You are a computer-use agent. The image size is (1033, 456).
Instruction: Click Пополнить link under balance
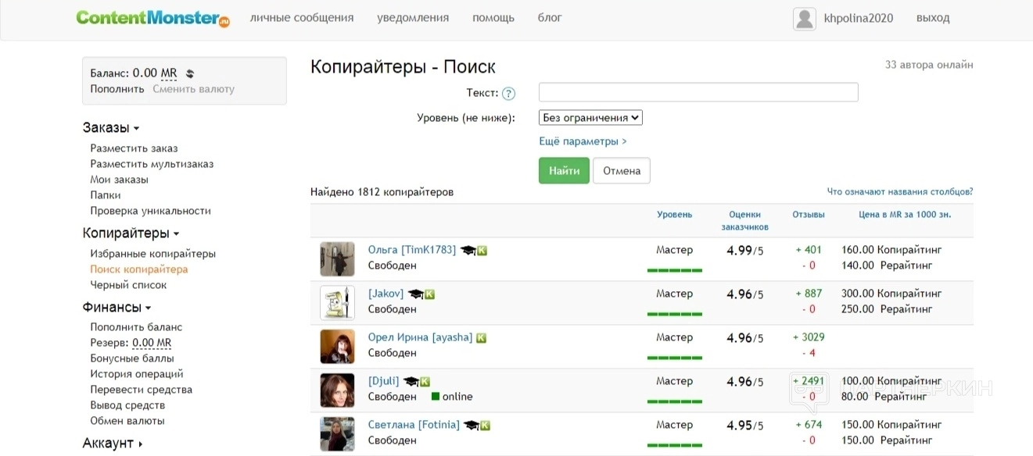click(x=117, y=89)
